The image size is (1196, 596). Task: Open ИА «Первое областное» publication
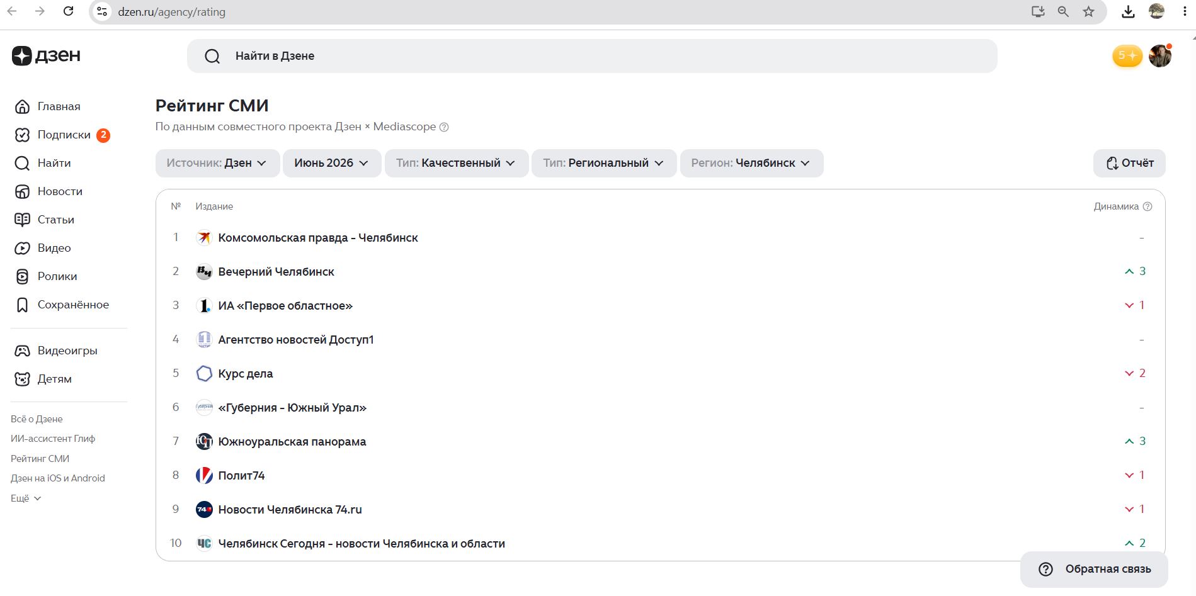tap(285, 306)
